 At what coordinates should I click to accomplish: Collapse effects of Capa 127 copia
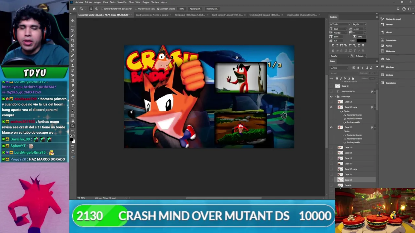pos(375,107)
